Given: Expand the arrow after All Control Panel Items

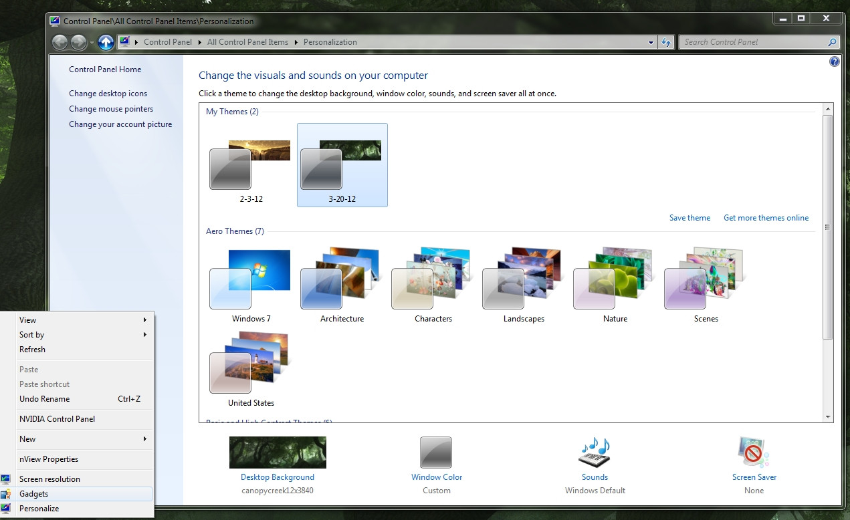Looking at the screenshot, I should tap(296, 42).
